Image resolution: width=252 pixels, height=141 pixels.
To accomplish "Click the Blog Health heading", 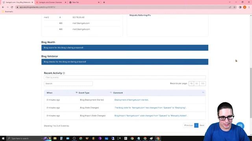I will pyautogui.click(x=48, y=42).
